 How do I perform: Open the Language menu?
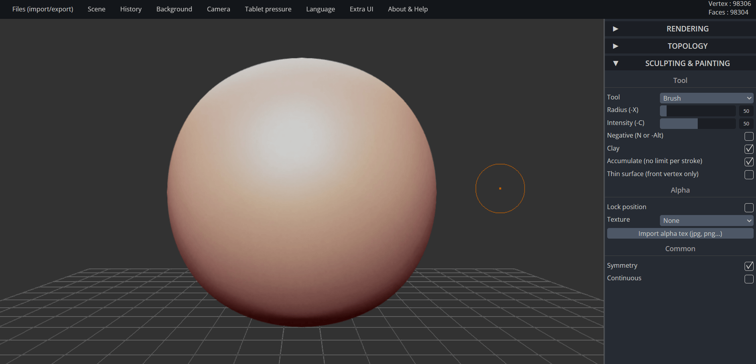pos(321,9)
